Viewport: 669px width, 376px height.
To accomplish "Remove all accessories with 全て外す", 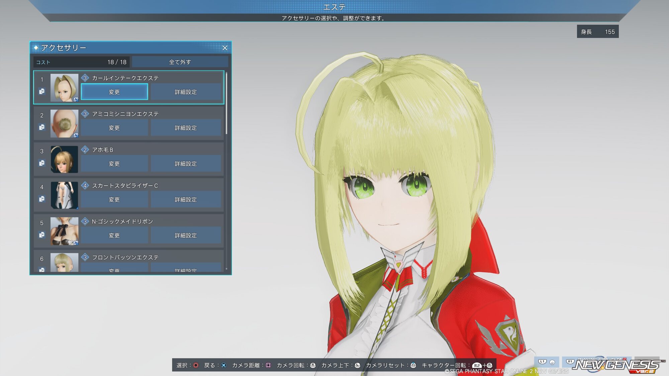I will coord(180,62).
